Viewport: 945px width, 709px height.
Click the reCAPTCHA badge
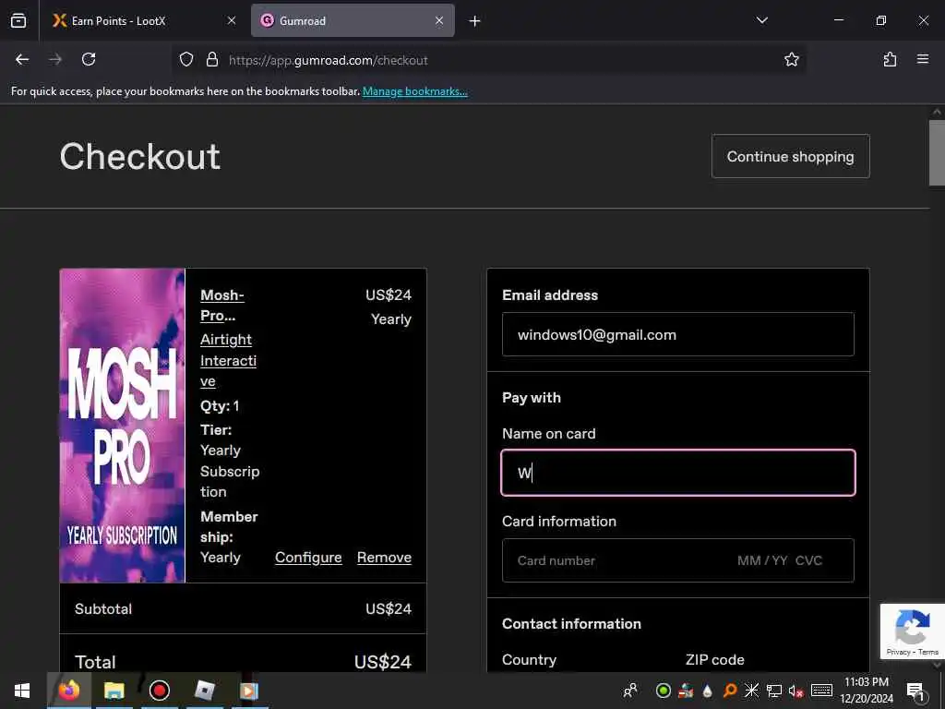912,631
